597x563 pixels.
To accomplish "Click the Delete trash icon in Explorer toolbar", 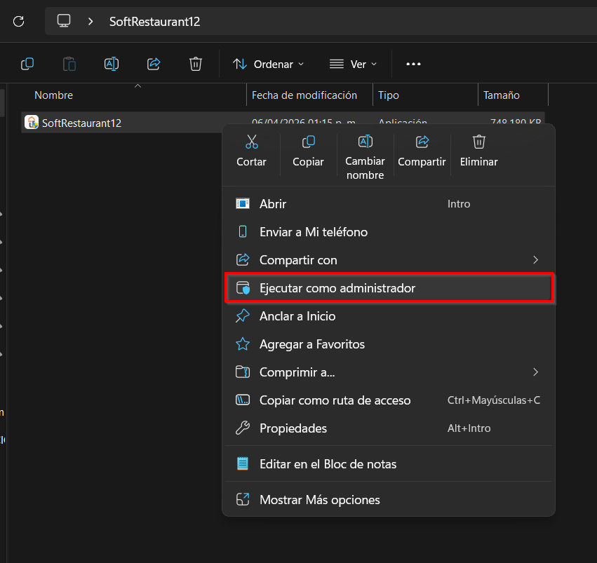I will 196,64.
